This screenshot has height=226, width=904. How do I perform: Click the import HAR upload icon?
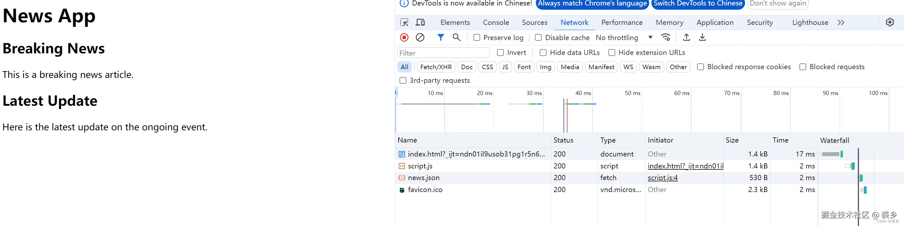pyautogui.click(x=687, y=37)
